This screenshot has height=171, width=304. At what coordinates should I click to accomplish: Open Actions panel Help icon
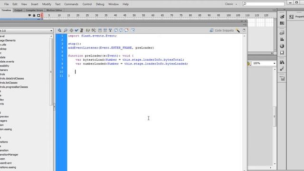[x=244, y=30]
